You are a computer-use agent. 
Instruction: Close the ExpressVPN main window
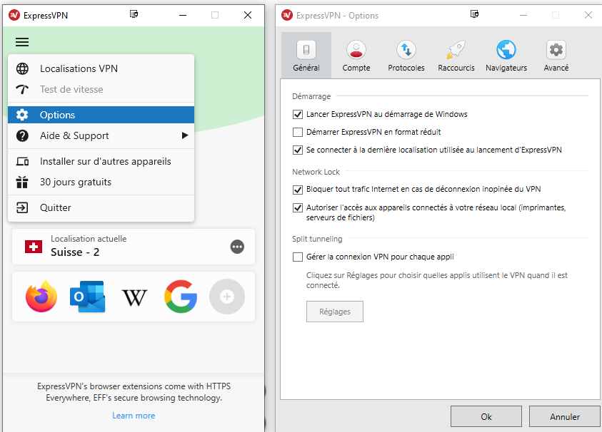tap(248, 15)
